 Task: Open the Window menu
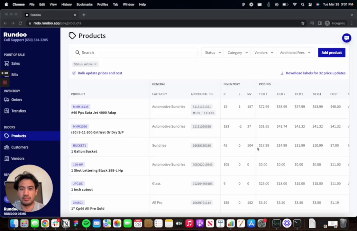click(128, 4)
